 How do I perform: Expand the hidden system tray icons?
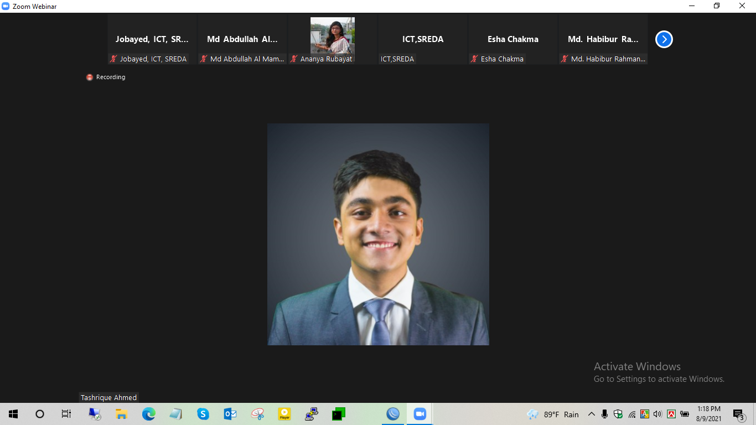coord(591,414)
